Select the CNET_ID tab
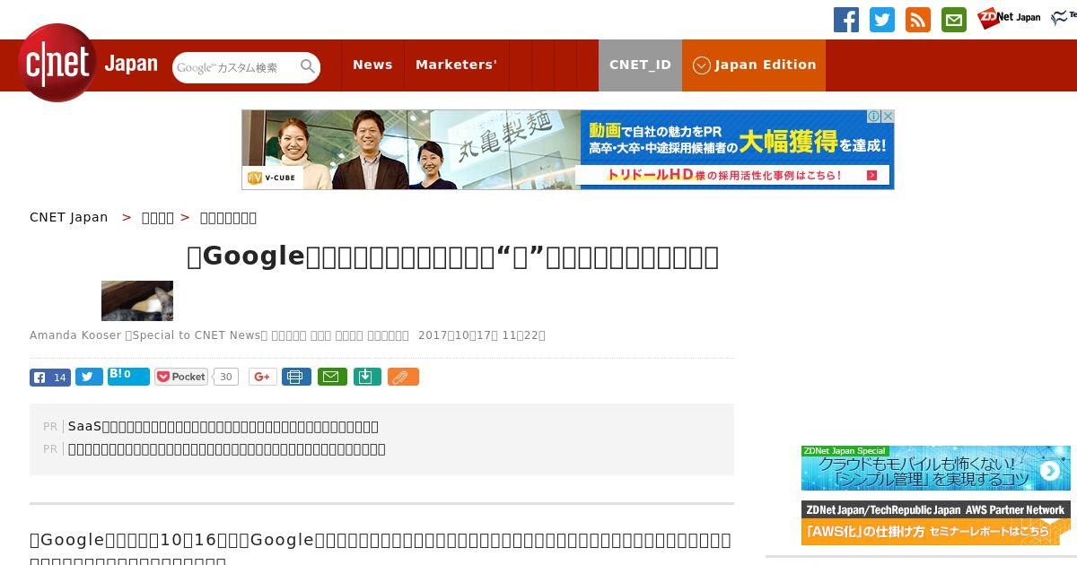Viewport: 1077px width, 565px height. pyautogui.click(x=640, y=65)
